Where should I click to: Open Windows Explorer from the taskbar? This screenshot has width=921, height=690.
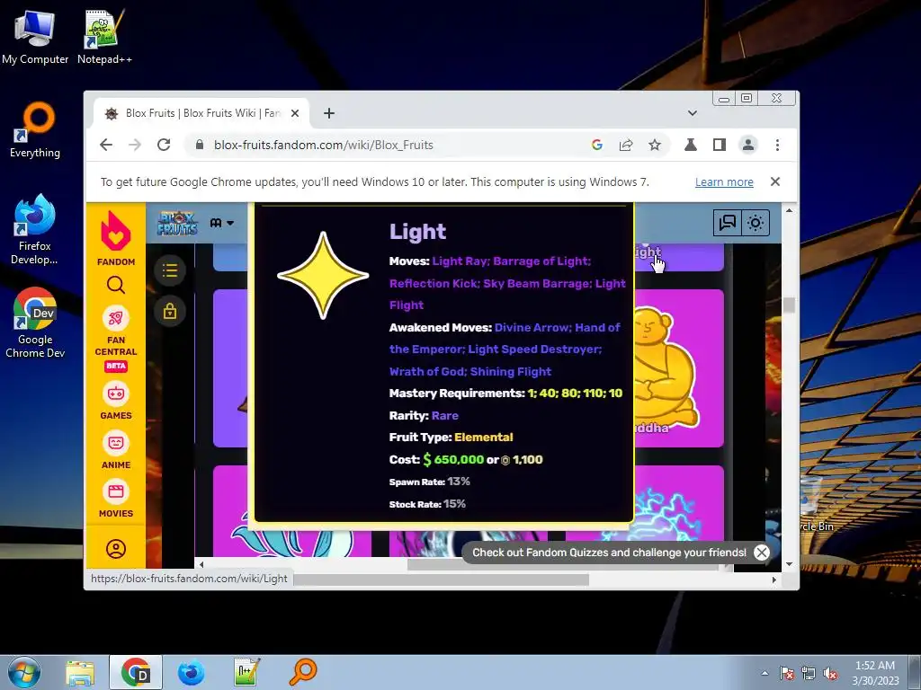coord(80,673)
